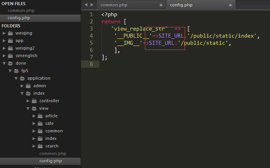This screenshot has width=270, height=168.
Task: Click the controller folder icon
Action: pyautogui.click(x=34, y=101)
